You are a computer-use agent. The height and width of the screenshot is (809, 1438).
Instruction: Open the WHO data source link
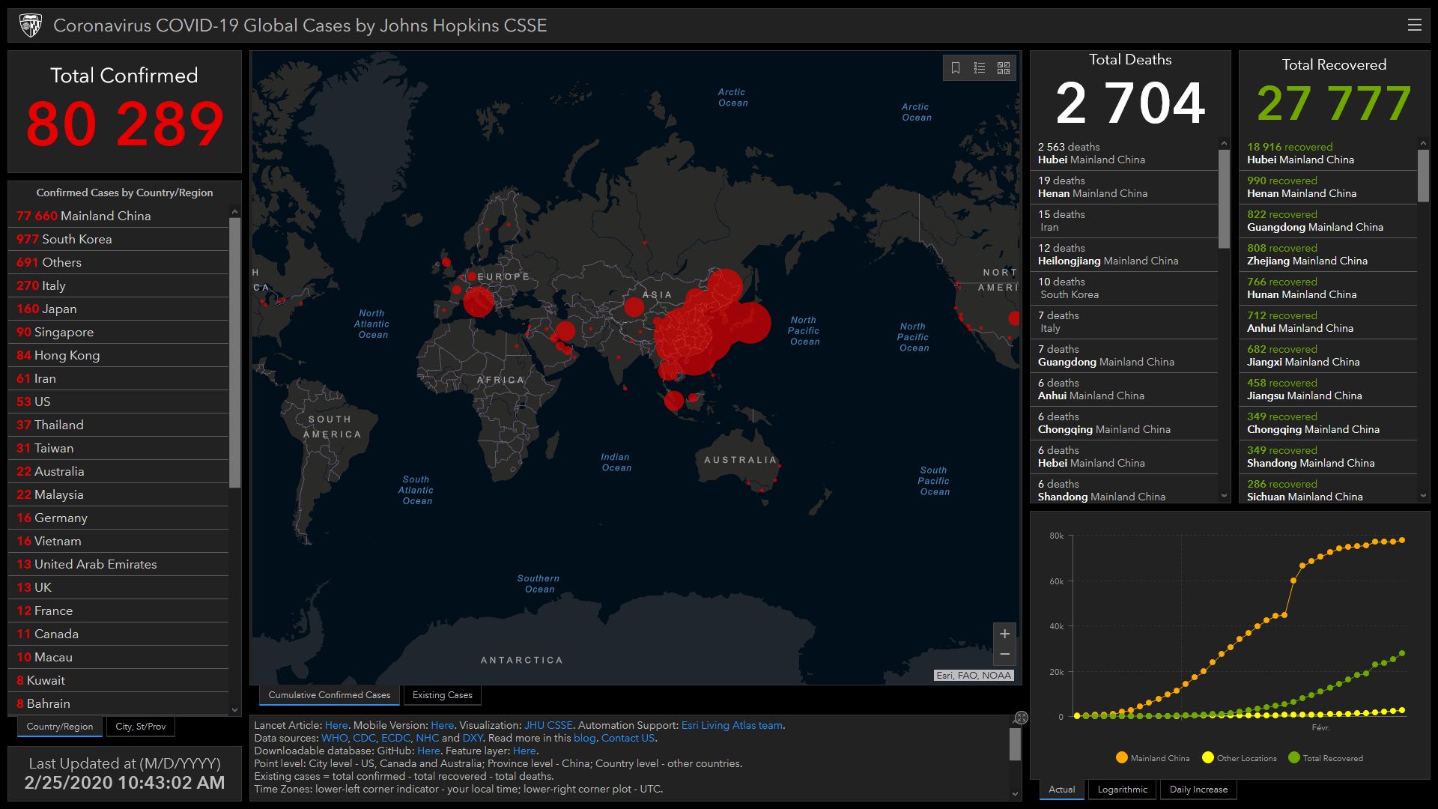[334, 738]
